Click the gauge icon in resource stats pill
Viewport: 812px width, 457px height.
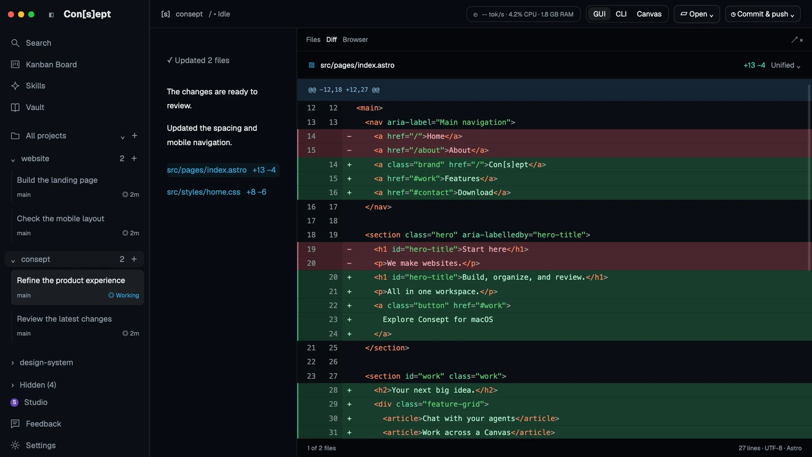[475, 15]
